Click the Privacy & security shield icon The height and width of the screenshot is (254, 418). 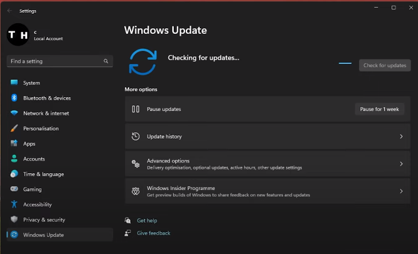coord(14,220)
